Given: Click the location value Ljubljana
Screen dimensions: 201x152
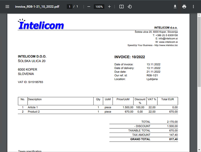Looking at the screenshot, I should coord(152,79).
